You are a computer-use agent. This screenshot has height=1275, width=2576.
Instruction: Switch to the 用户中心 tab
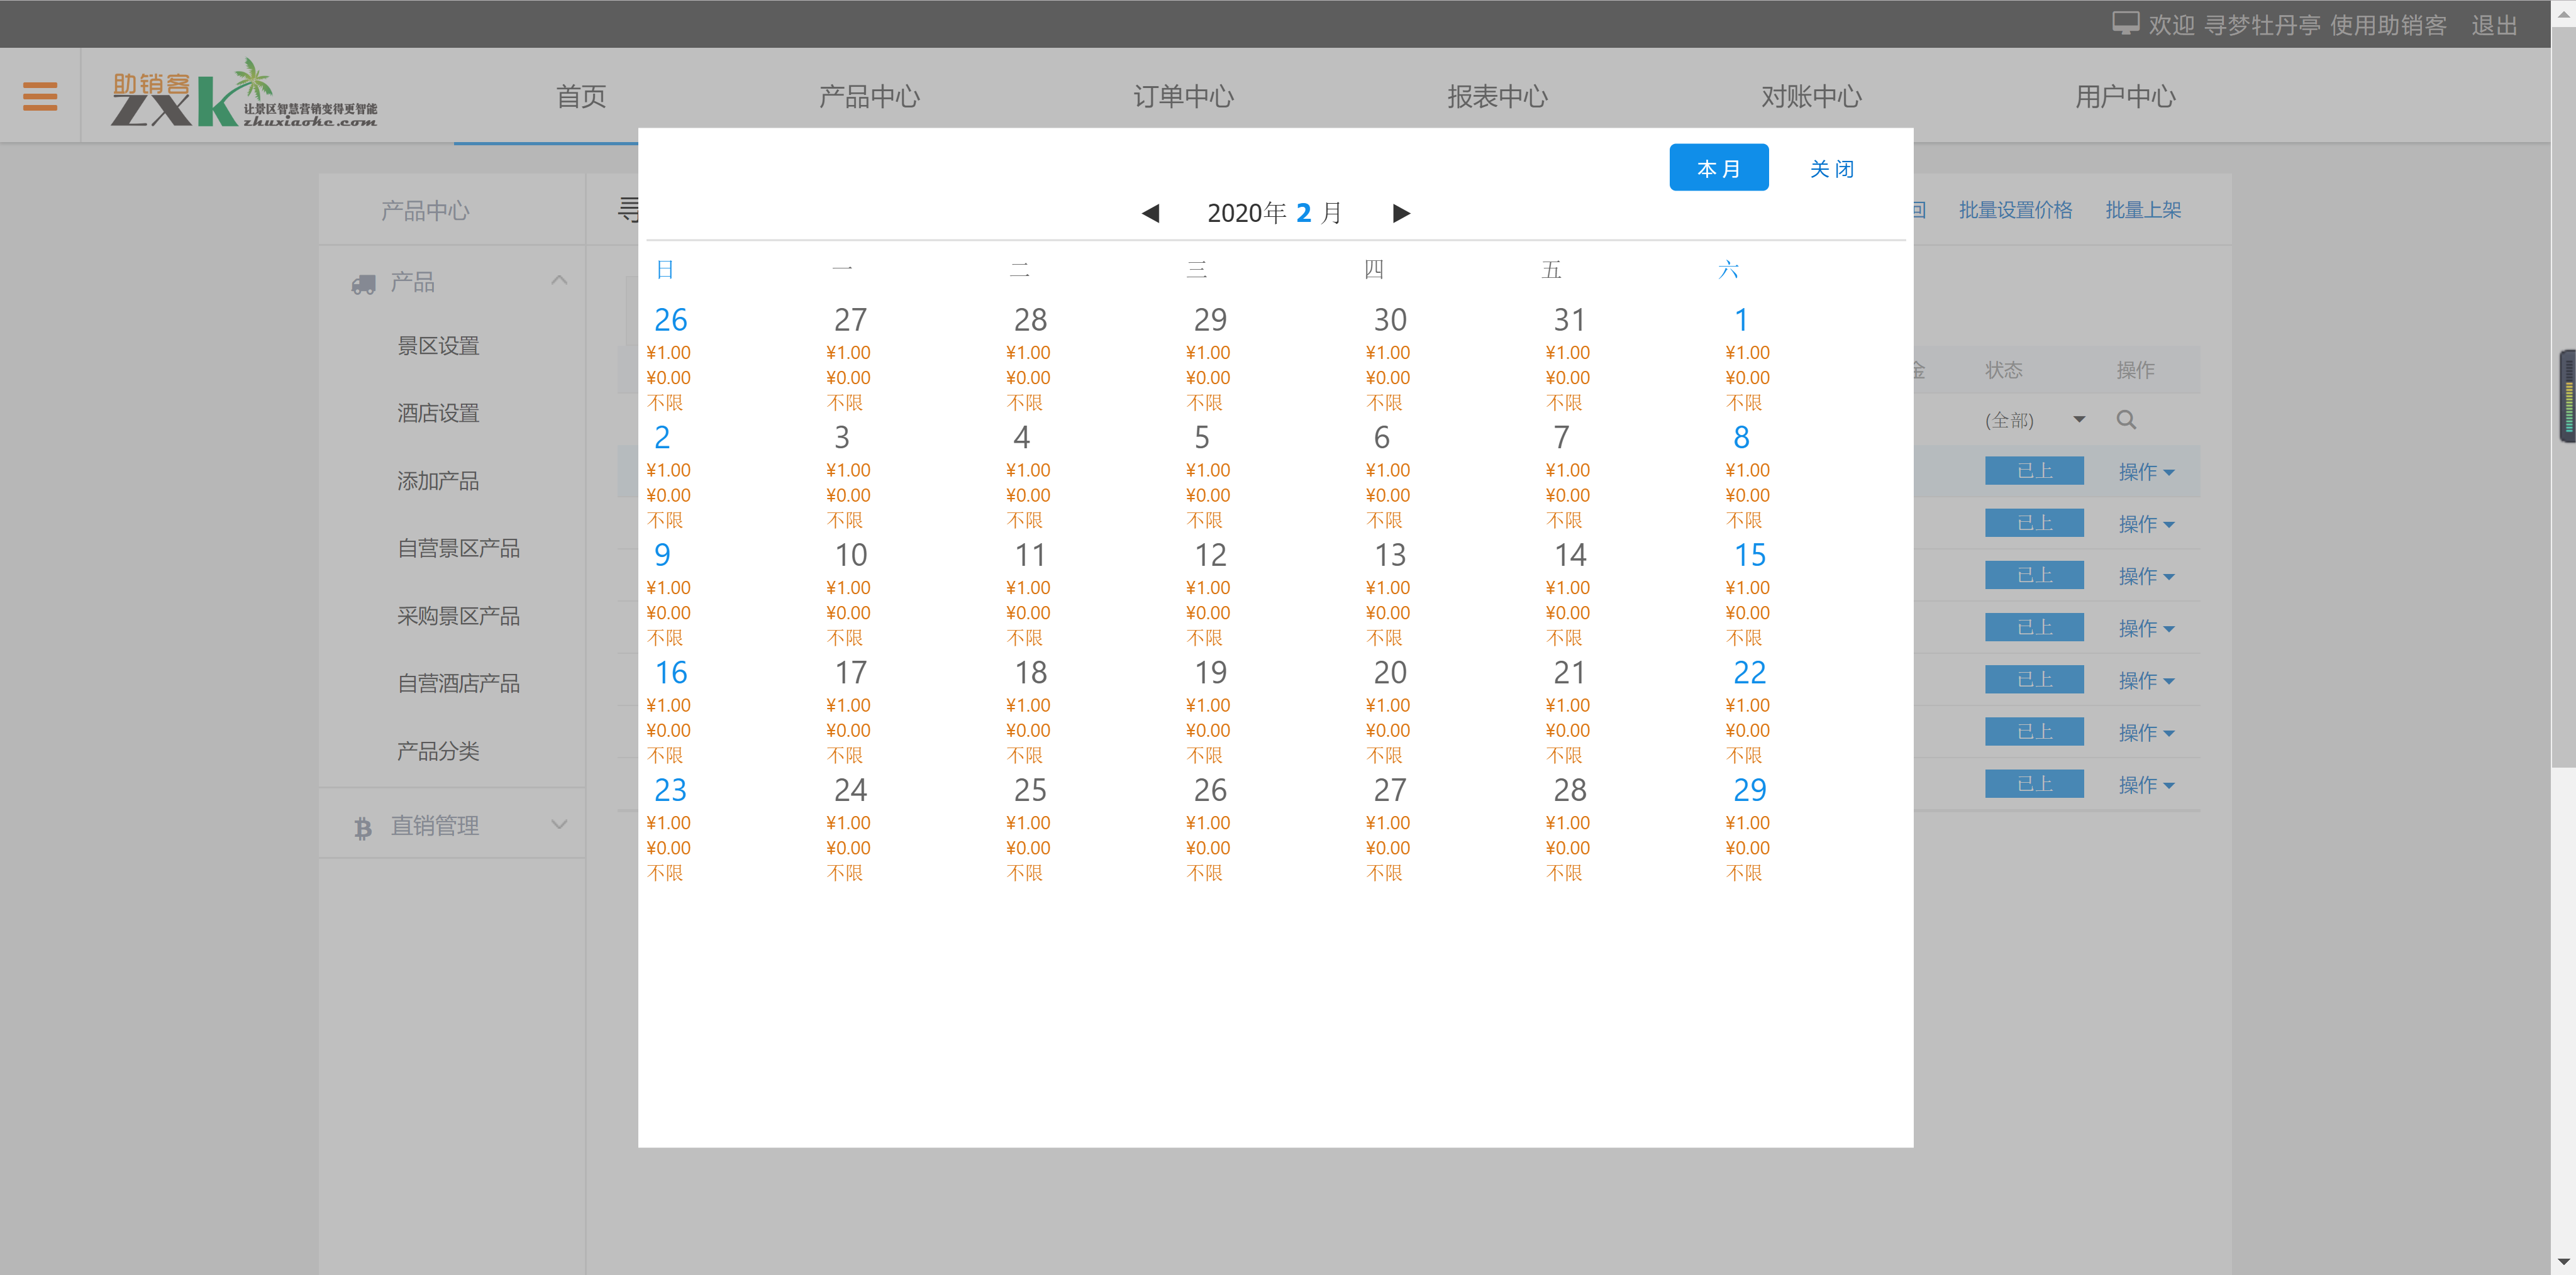tap(2125, 96)
